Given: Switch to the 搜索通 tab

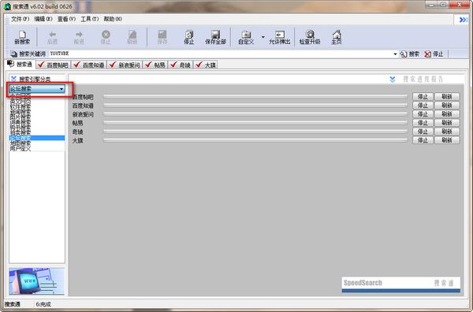Looking at the screenshot, I should pos(20,64).
